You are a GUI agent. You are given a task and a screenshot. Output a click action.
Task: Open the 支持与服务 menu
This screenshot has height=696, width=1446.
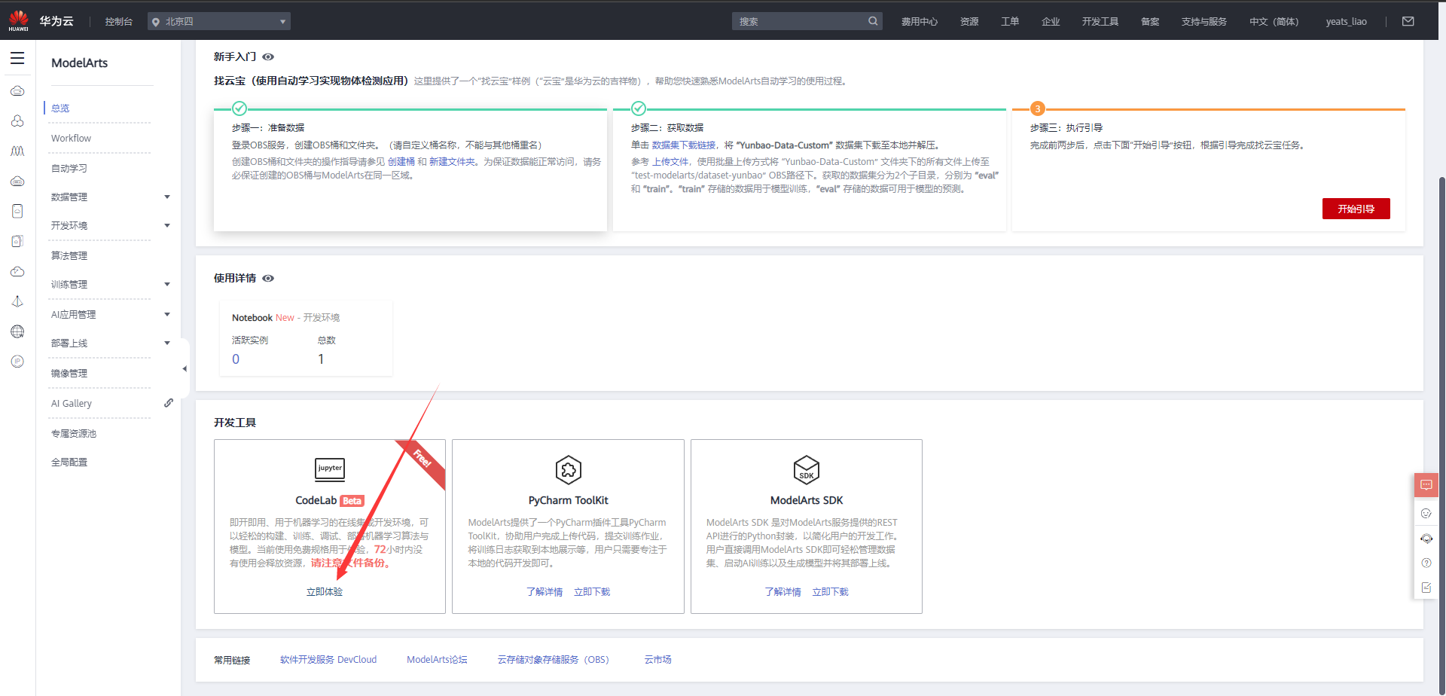point(1204,22)
